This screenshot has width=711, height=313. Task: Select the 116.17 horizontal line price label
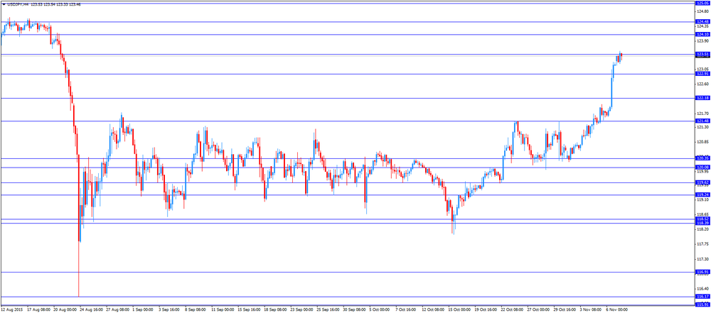pos(702,297)
